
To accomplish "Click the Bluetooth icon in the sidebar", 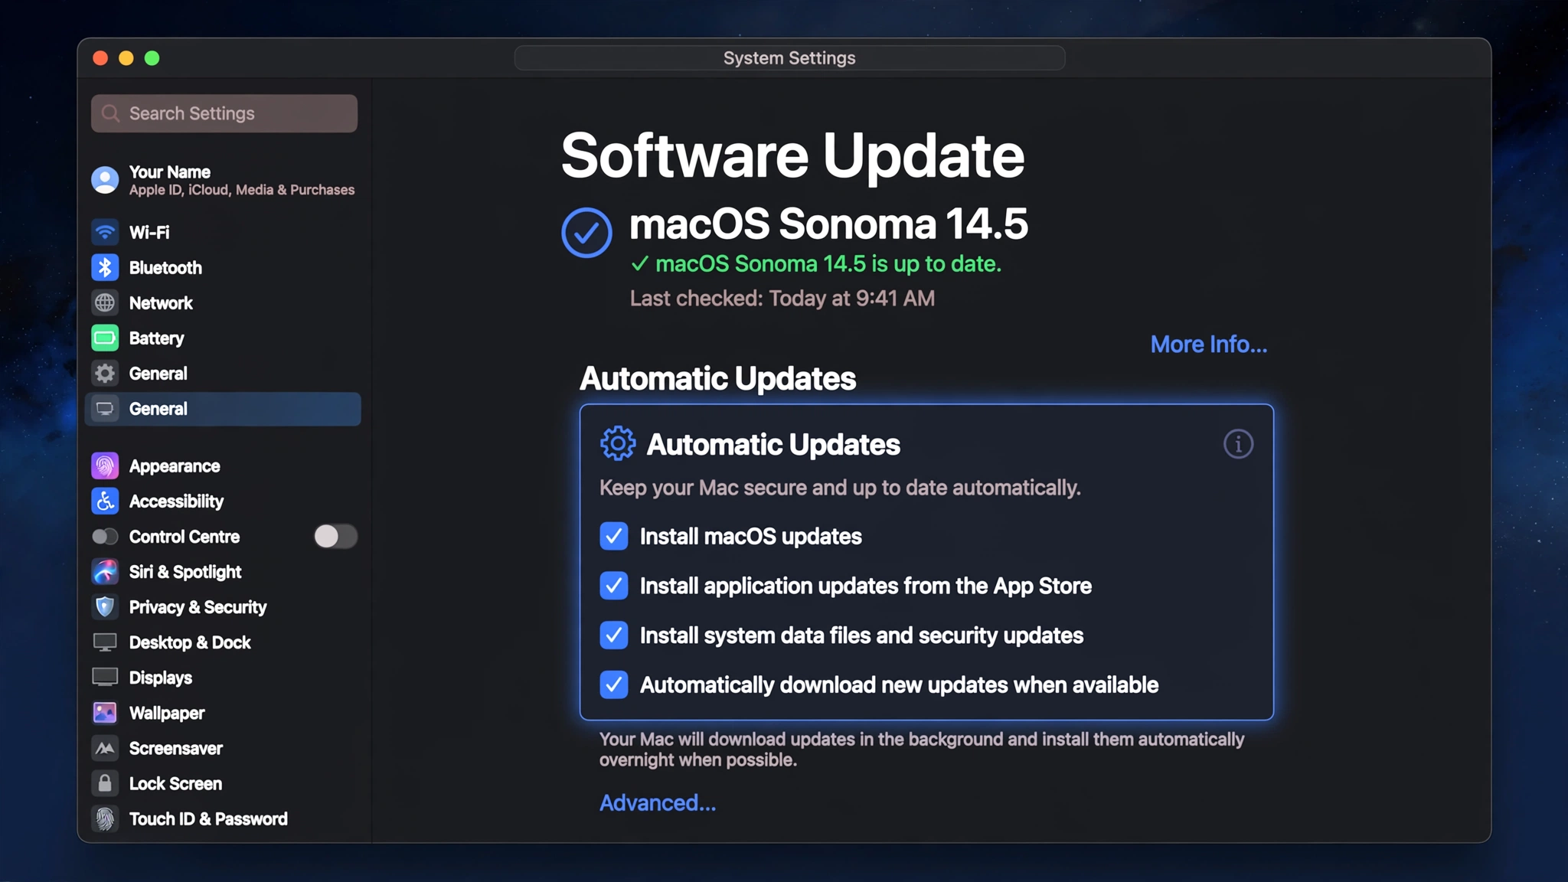I will point(105,267).
